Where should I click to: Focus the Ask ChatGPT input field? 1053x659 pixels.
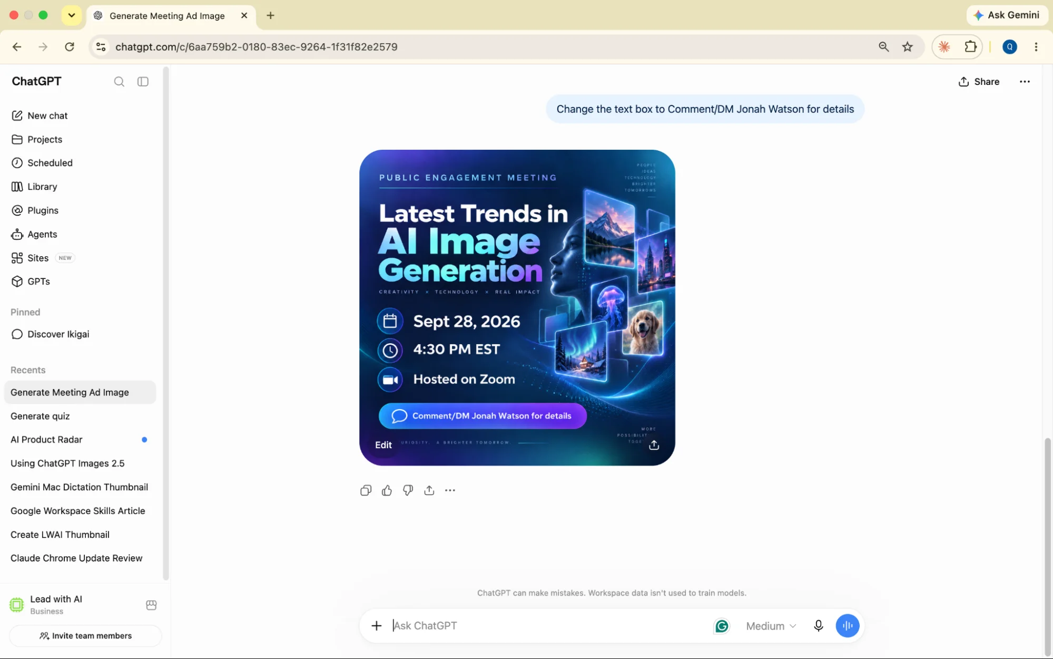click(548, 626)
